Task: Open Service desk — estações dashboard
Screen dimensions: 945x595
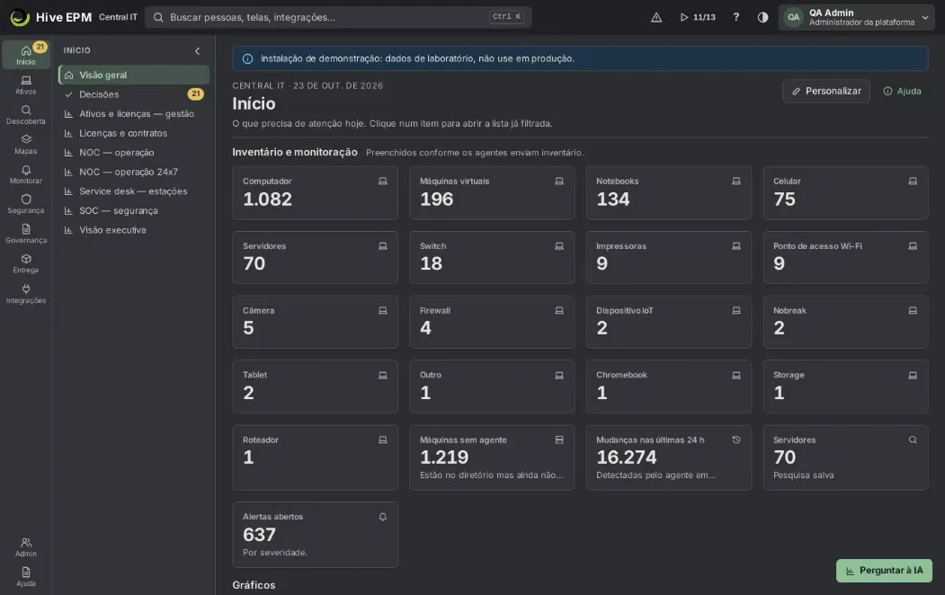Action: pyautogui.click(x=134, y=191)
